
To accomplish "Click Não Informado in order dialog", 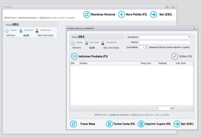I will 111,48.
